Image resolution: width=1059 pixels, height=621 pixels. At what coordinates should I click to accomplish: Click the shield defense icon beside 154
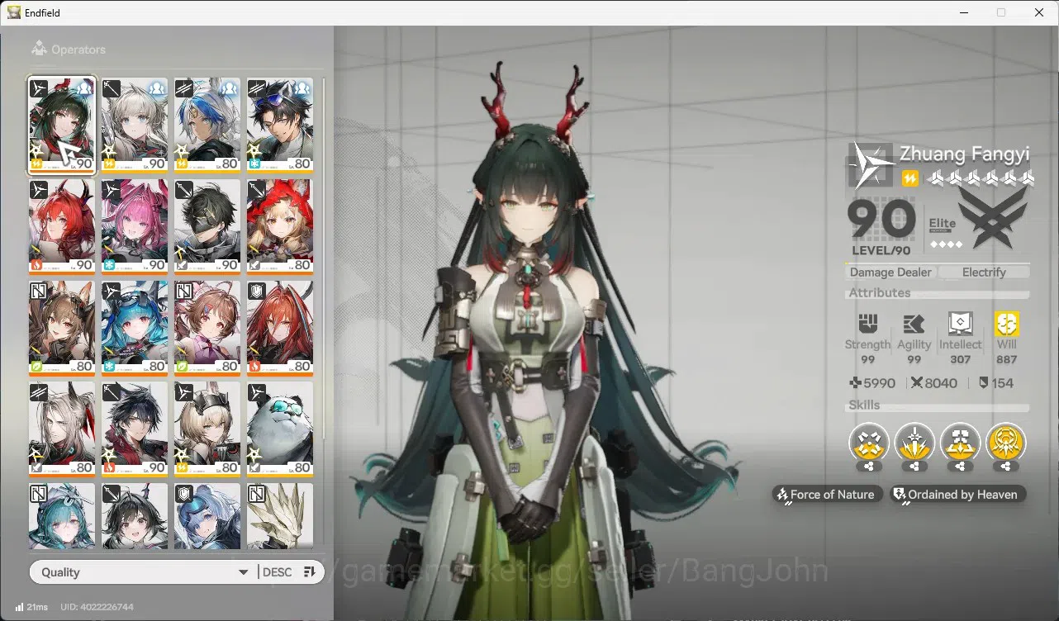[983, 383]
